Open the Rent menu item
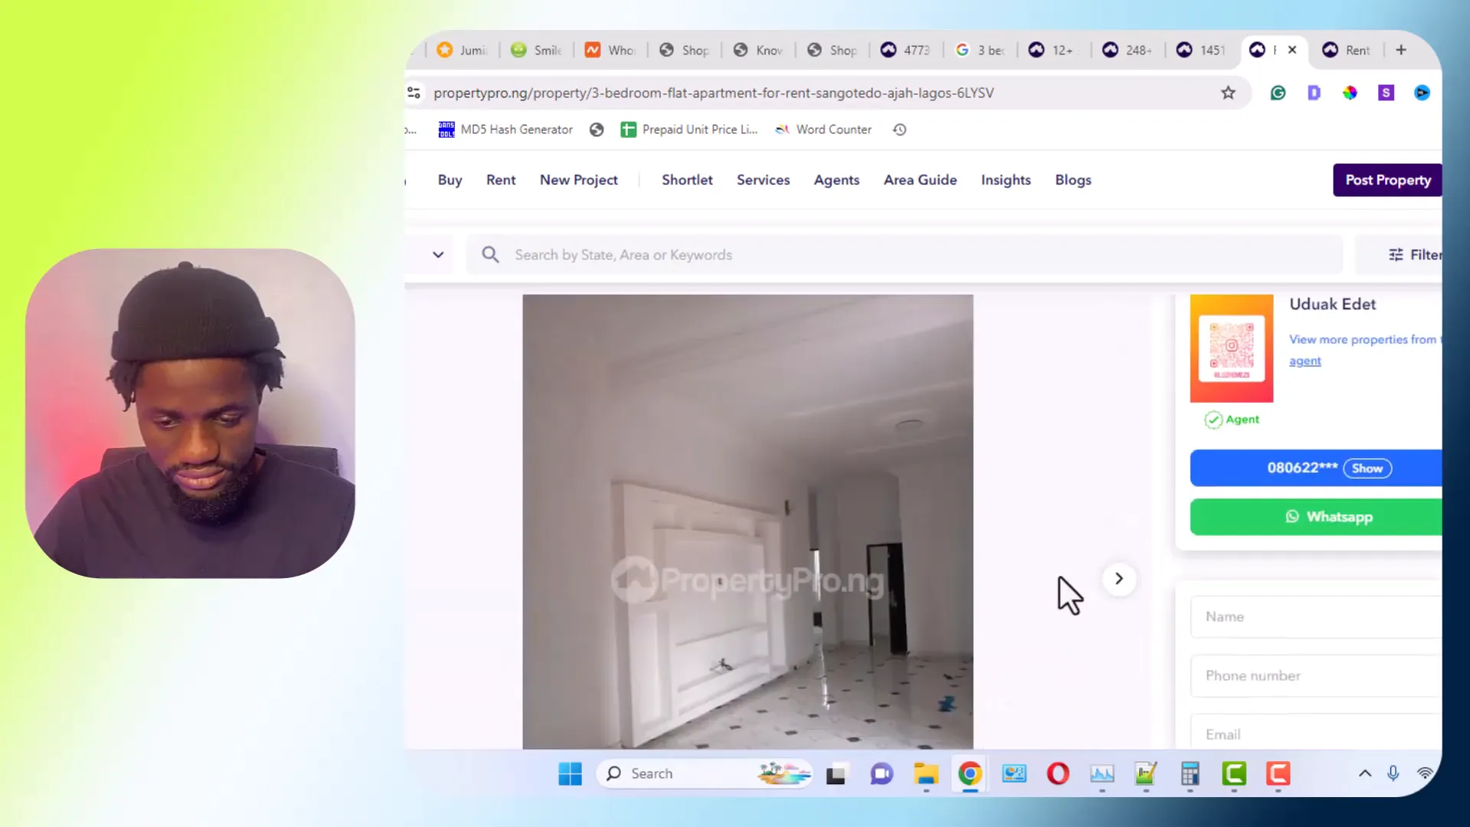 click(501, 180)
